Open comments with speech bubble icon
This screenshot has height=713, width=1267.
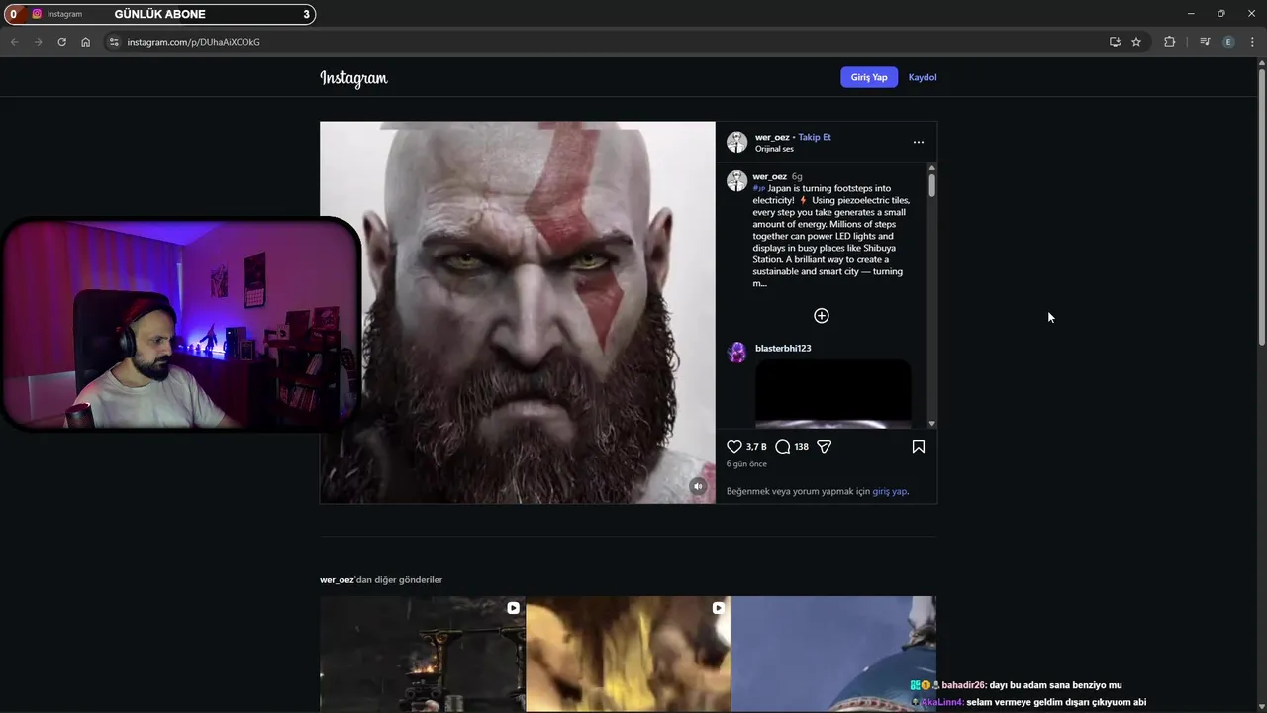pyautogui.click(x=783, y=447)
